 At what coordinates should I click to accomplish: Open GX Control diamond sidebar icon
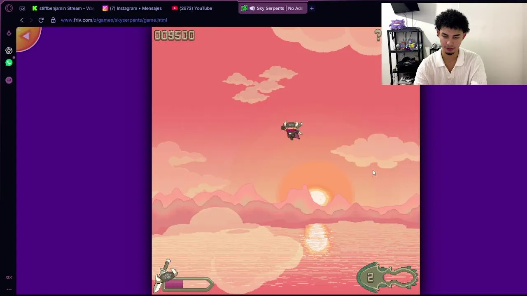pos(9,33)
